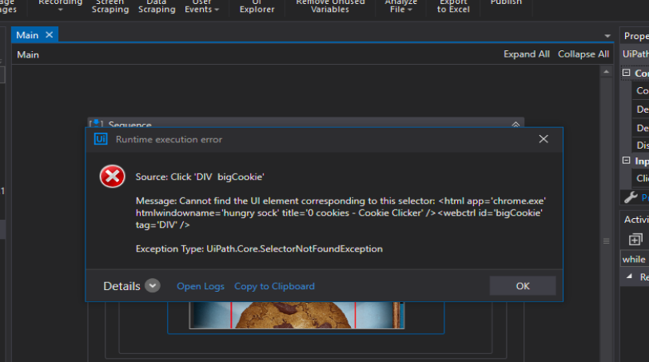
Task: Click the OK button
Action: [523, 286]
